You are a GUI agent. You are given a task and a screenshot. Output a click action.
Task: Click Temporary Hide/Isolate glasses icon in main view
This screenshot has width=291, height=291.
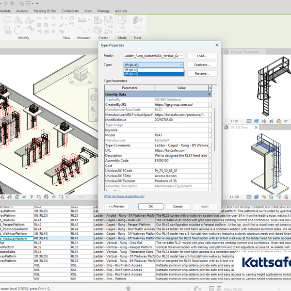(24, 197)
